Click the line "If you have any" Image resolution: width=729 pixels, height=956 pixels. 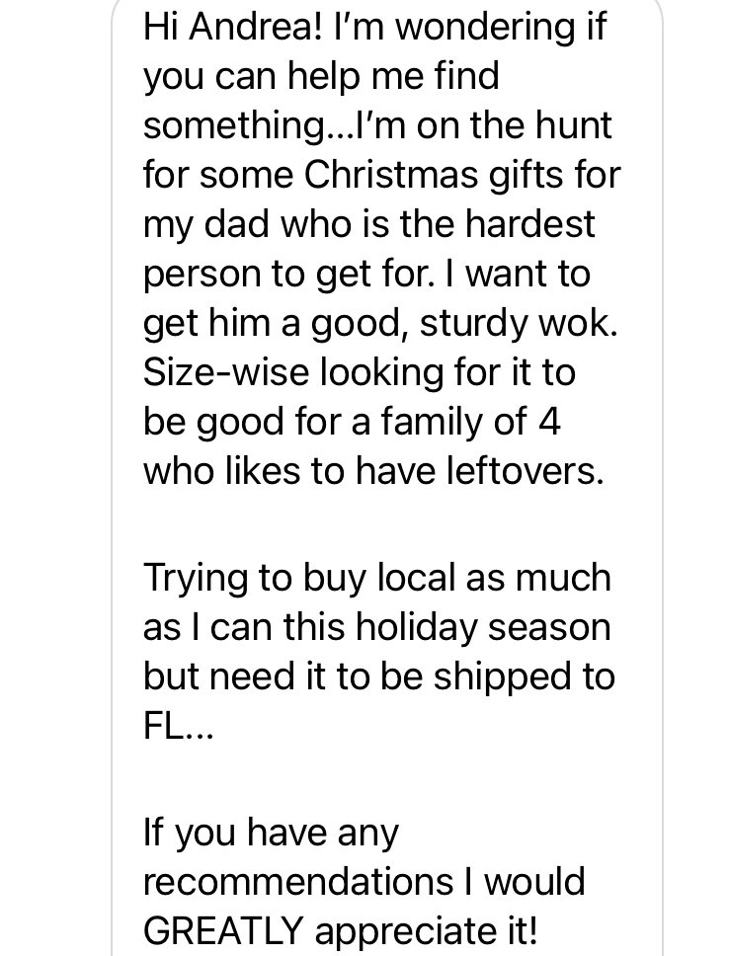(271, 833)
